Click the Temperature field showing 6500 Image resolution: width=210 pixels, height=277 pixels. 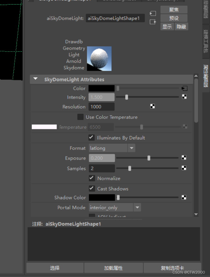101,127
